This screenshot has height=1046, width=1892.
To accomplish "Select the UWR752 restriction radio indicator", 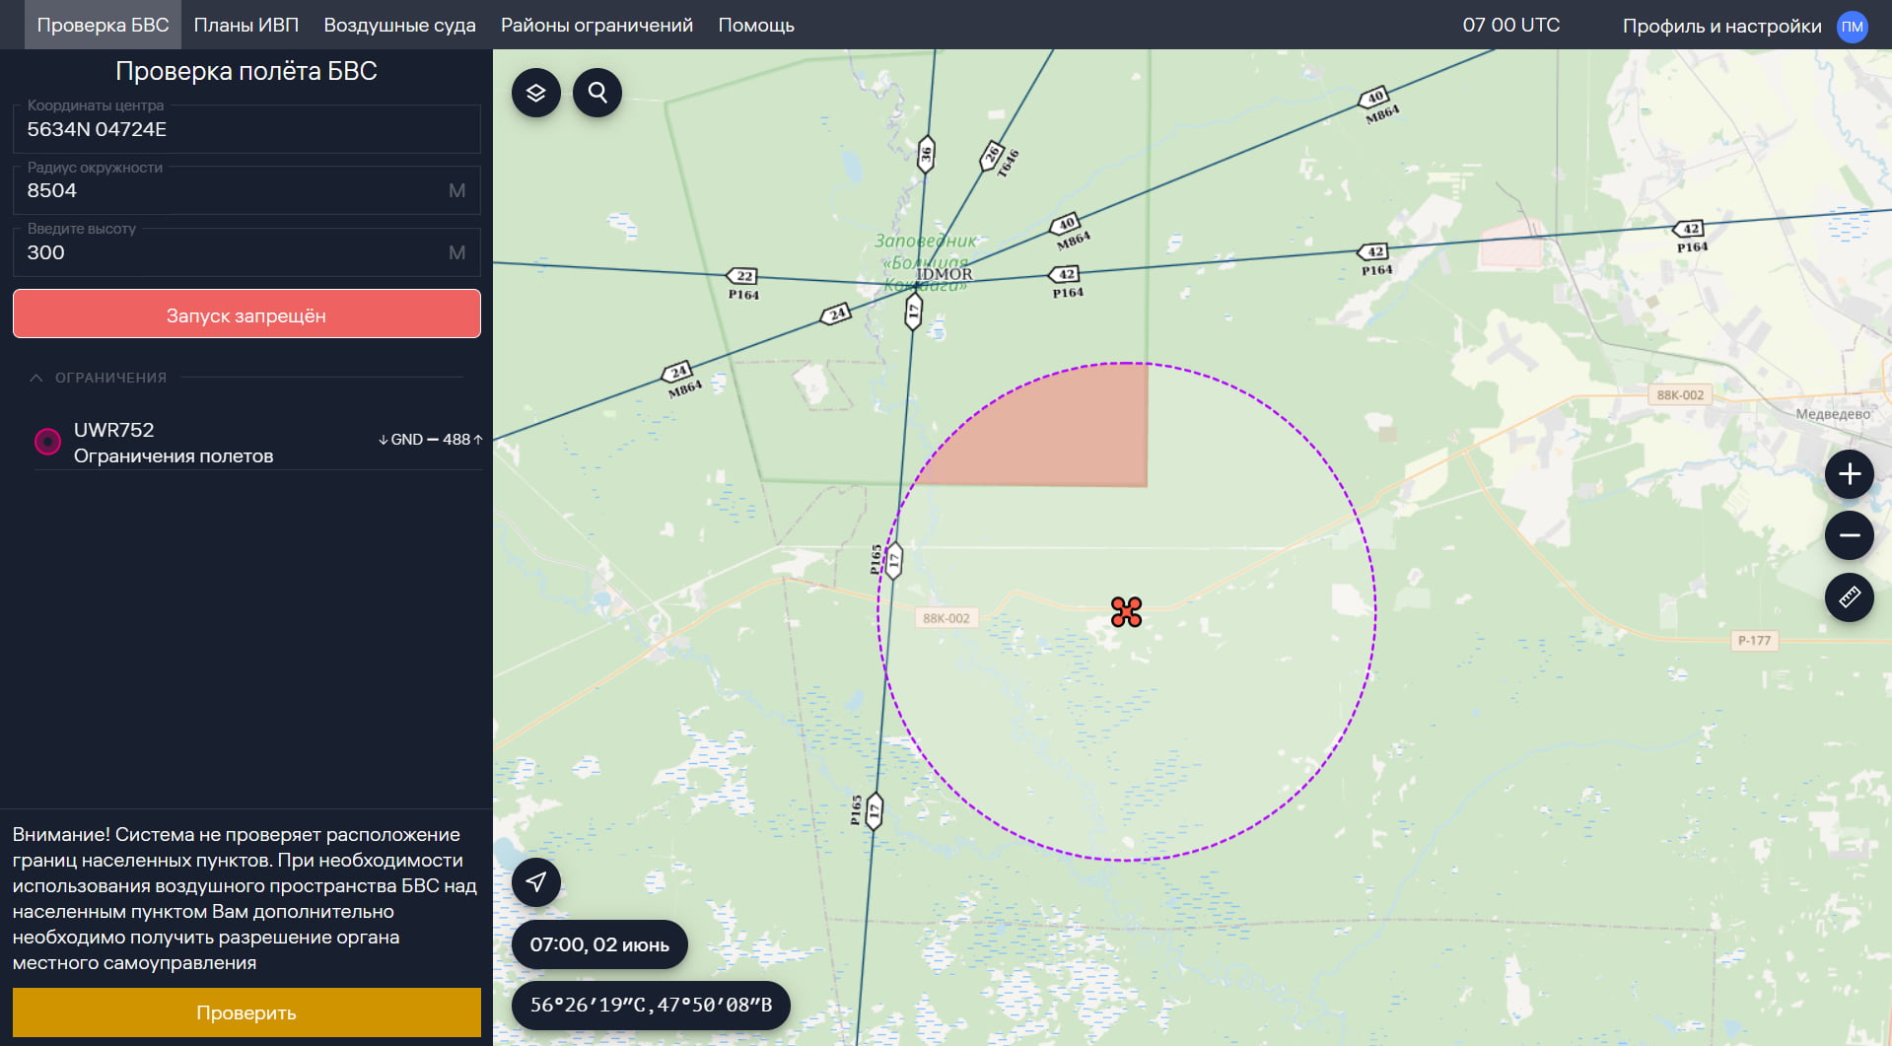I will point(47,442).
